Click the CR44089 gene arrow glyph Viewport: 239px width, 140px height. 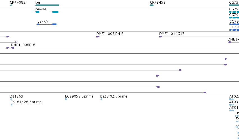coord(11,5)
